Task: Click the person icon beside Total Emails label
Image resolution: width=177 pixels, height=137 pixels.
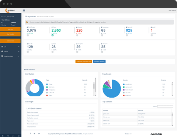Action: [x=27, y=27]
